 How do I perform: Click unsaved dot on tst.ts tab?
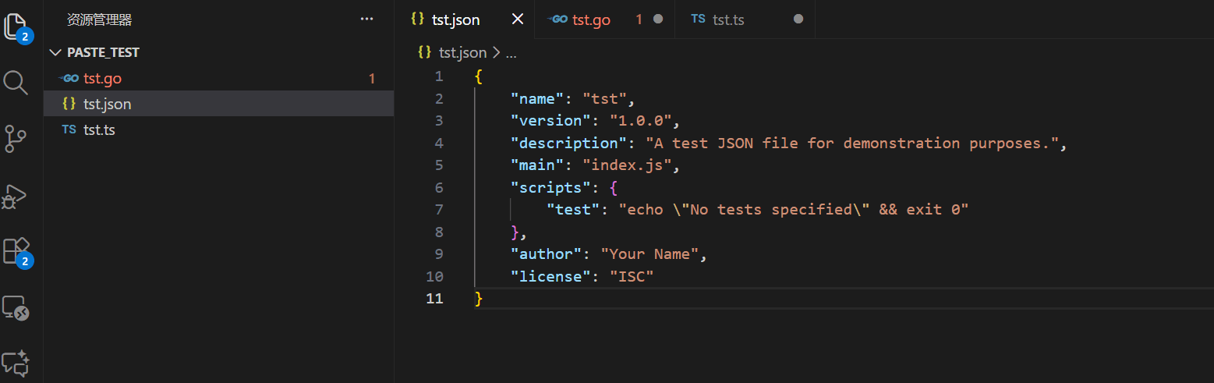(798, 20)
